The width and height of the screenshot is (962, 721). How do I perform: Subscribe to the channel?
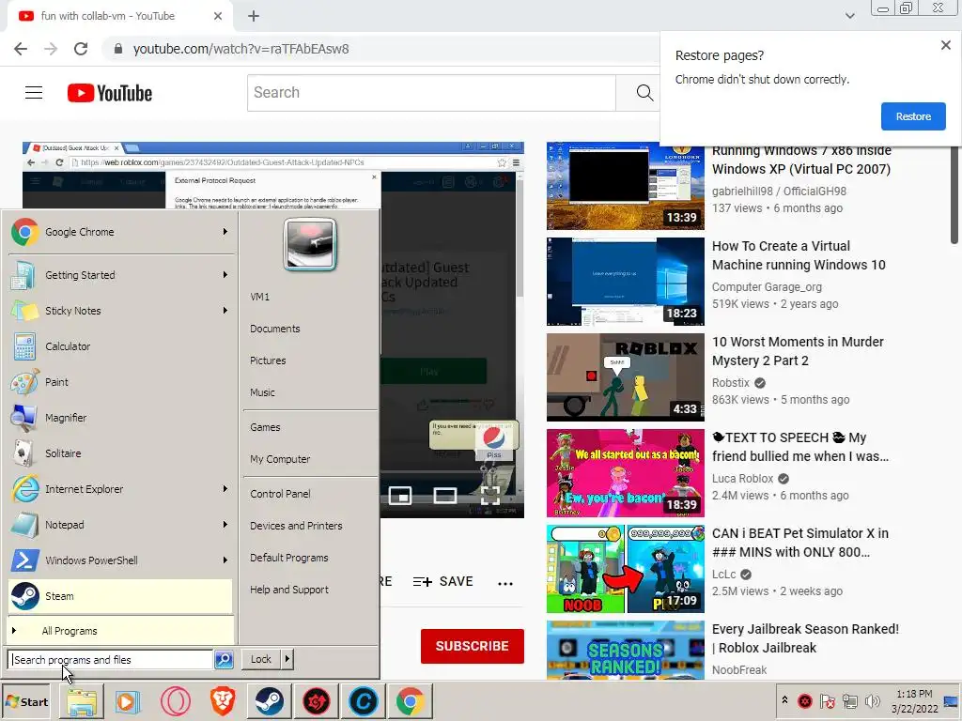pyautogui.click(x=472, y=646)
